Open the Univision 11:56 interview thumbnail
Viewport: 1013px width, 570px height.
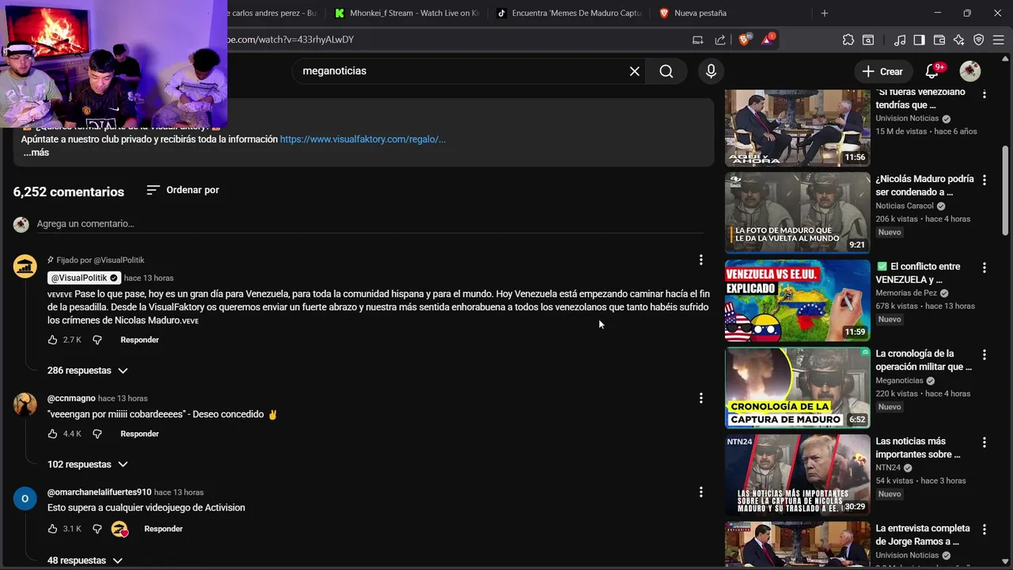tap(798, 127)
